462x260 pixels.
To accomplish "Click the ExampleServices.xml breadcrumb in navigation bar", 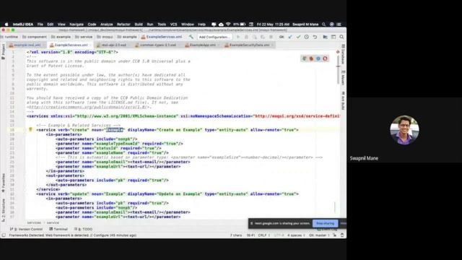I will (x=162, y=37).
